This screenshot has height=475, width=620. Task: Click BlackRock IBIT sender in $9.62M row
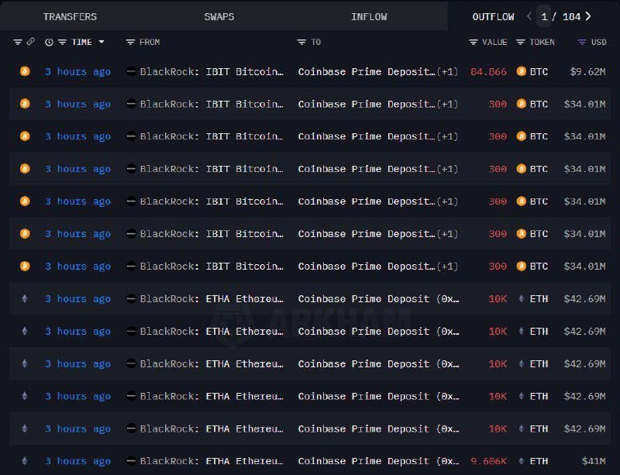212,71
